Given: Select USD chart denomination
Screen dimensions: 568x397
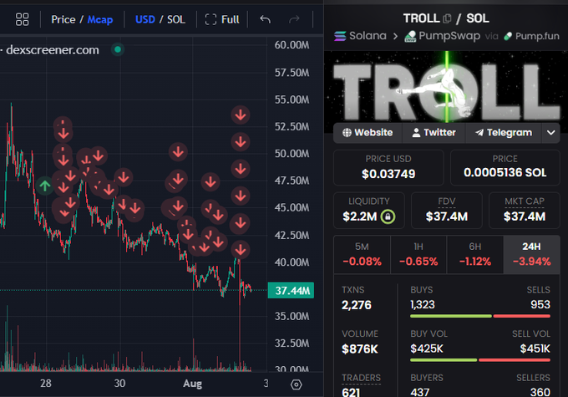Looking at the screenshot, I should pyautogui.click(x=145, y=19).
